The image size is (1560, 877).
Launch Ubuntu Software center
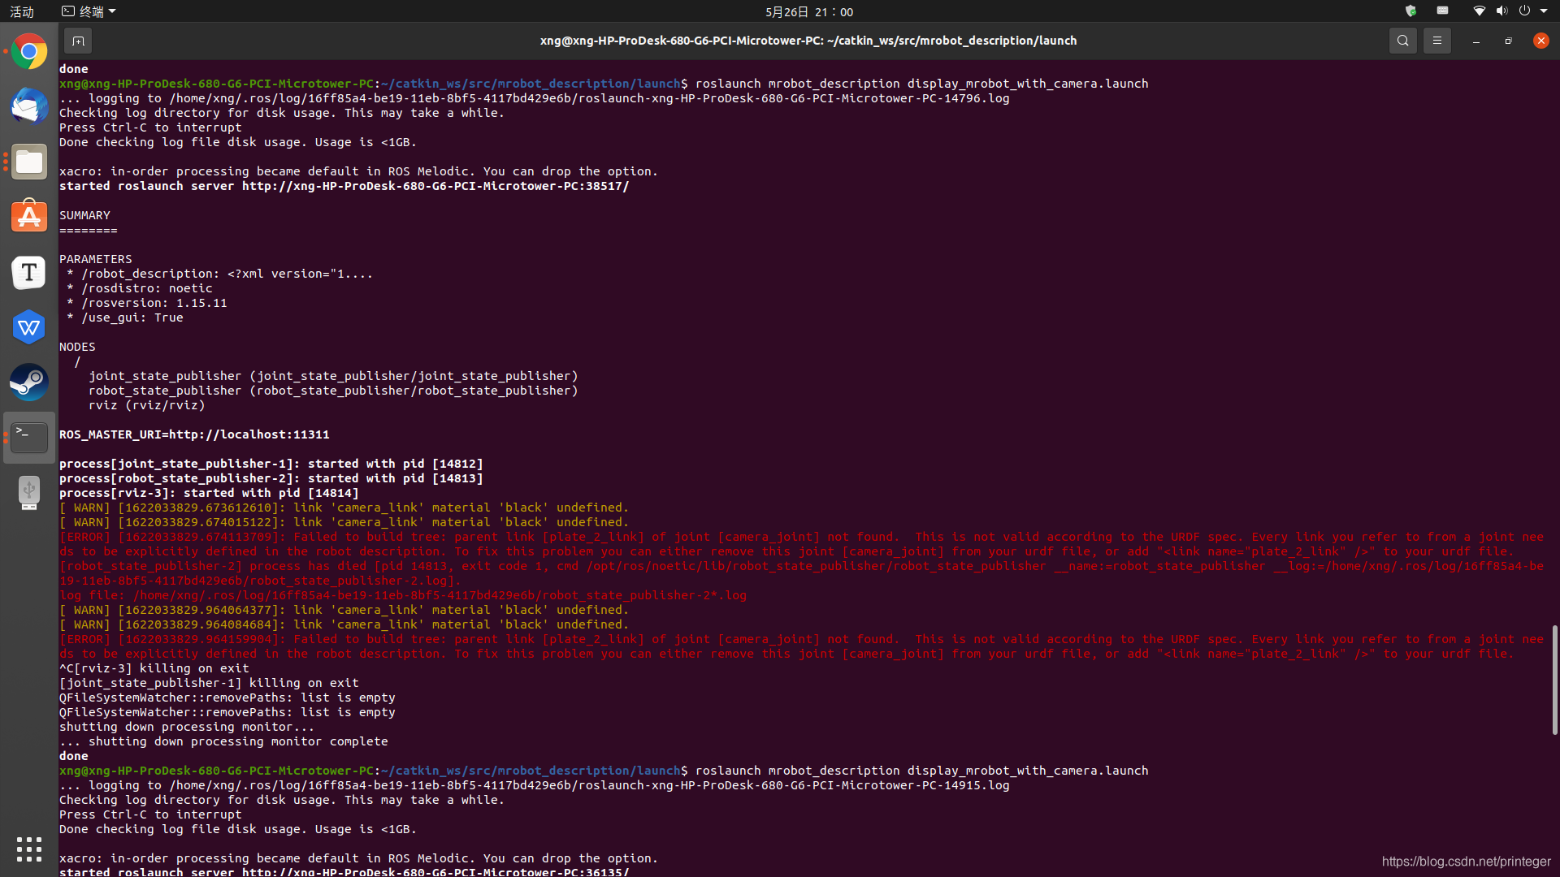point(29,217)
